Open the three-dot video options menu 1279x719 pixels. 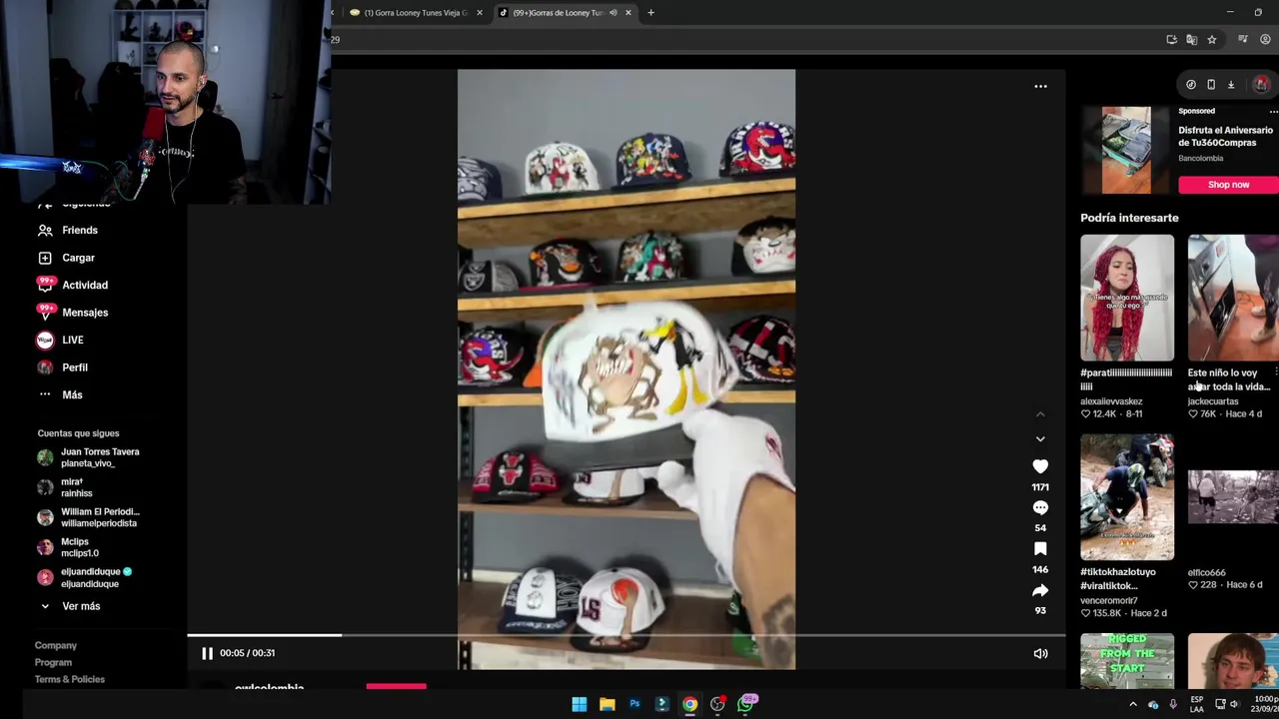click(1040, 86)
